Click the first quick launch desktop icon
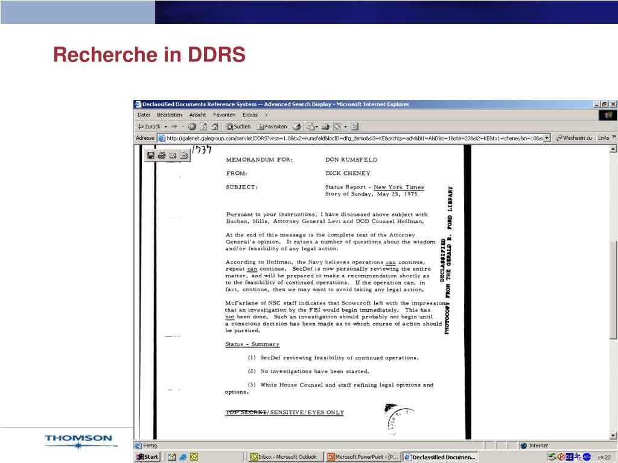Viewport: 618px width, 463px height. 172,457
